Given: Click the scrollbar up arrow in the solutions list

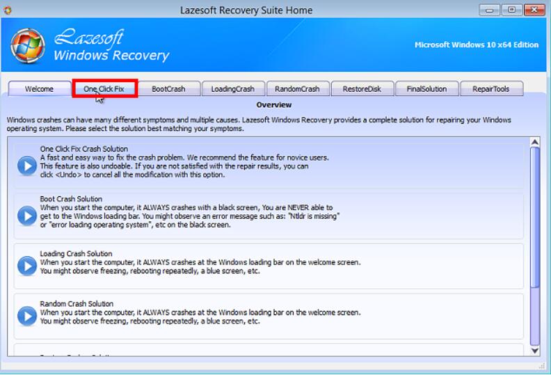Looking at the screenshot, I should pyautogui.click(x=534, y=143).
